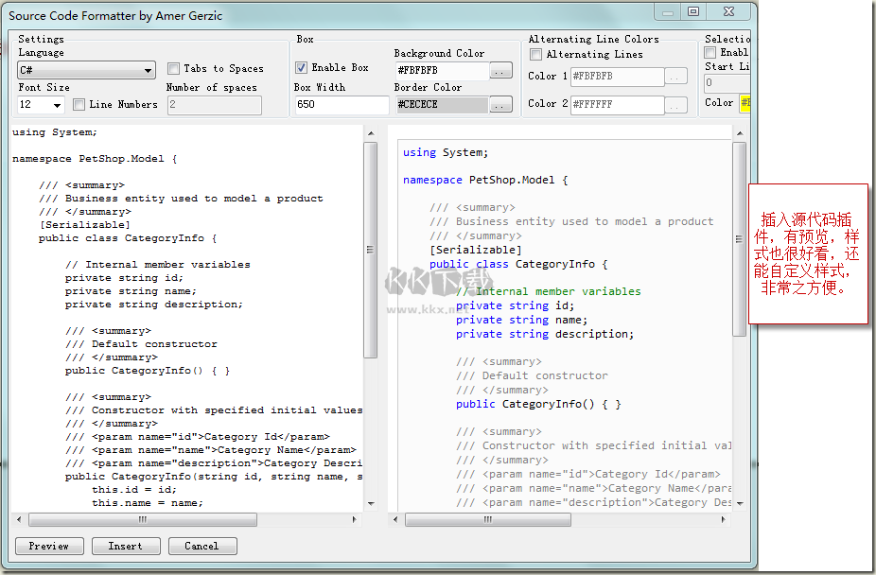Toggle the Line Numbers checkbox
Image resolution: width=876 pixels, height=575 pixels.
click(x=79, y=104)
